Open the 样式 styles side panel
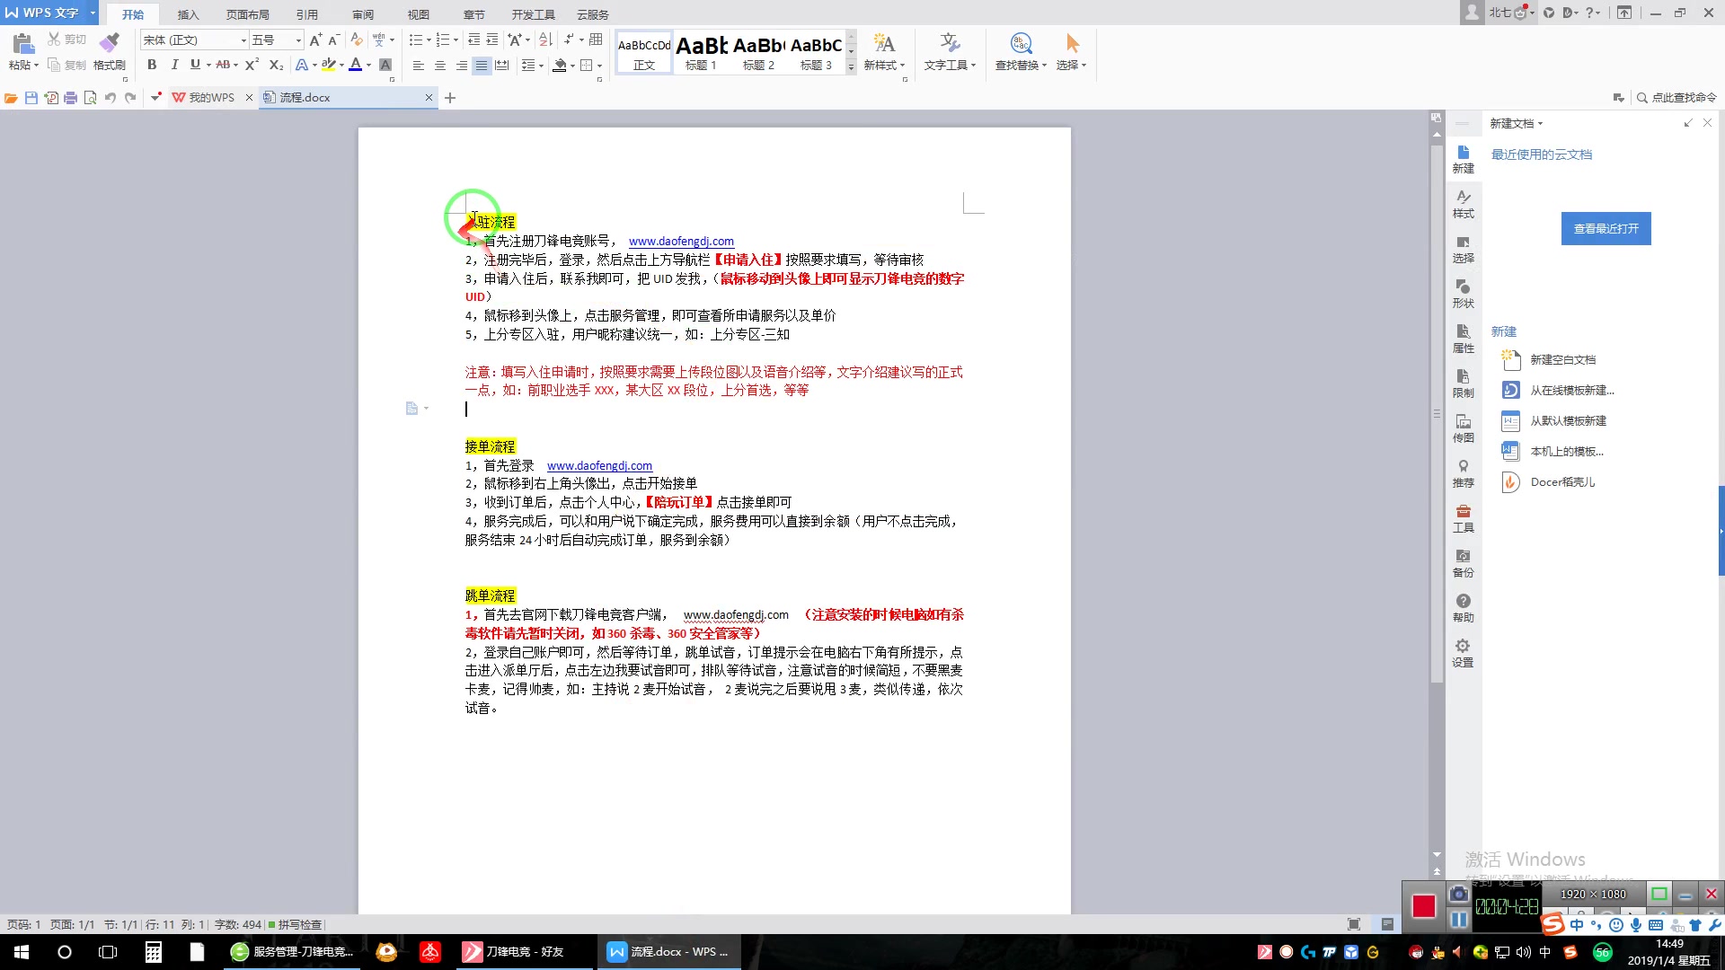The width and height of the screenshot is (1725, 970). coord(1463,204)
